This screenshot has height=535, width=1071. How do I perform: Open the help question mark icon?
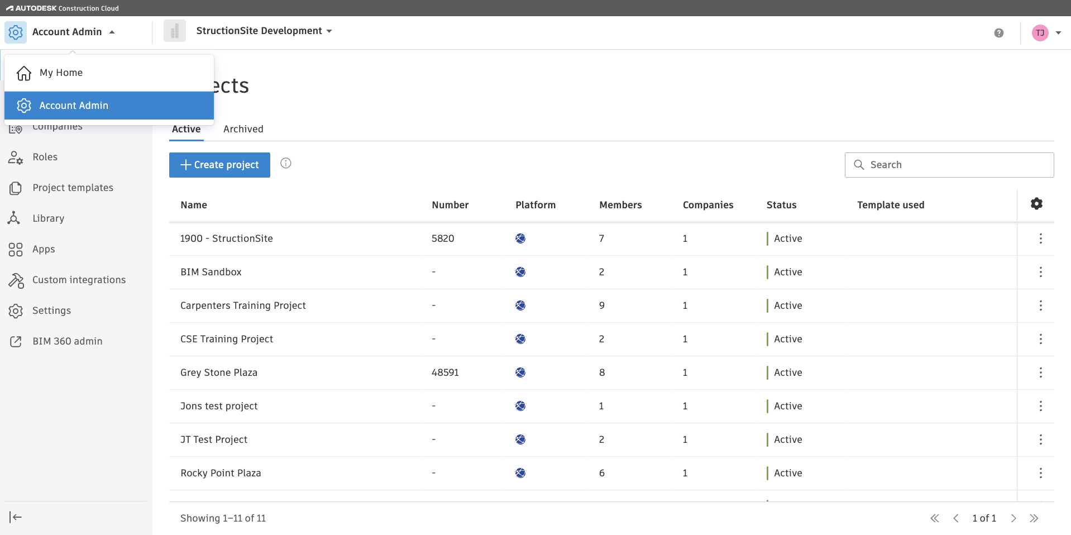pyautogui.click(x=999, y=33)
